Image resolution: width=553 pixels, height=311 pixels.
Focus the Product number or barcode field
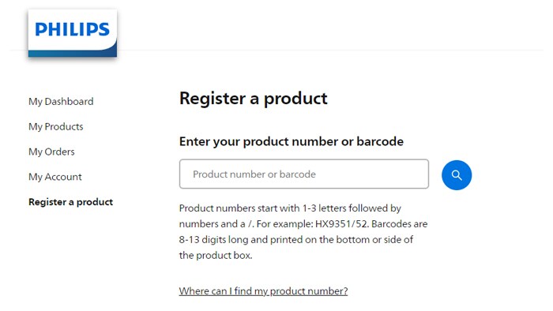304,174
